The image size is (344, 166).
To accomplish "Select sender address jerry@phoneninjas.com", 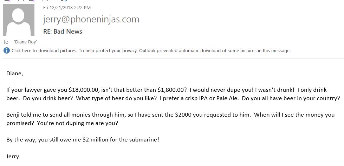I will [91, 19].
